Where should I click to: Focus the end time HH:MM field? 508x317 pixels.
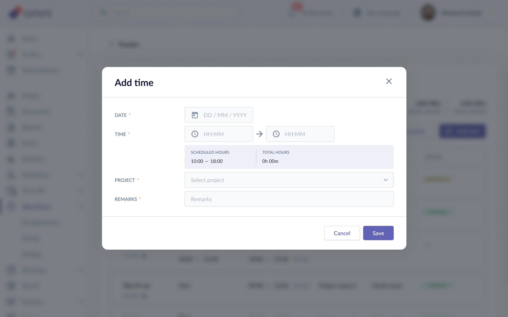[x=300, y=134]
